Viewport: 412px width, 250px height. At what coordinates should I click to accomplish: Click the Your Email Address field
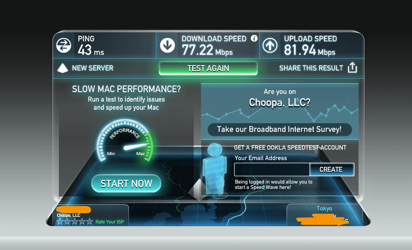pyautogui.click(x=272, y=170)
